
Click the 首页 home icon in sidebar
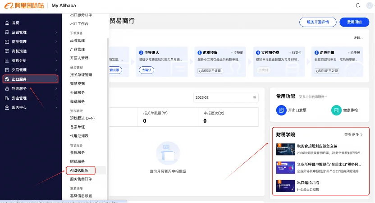(7, 23)
